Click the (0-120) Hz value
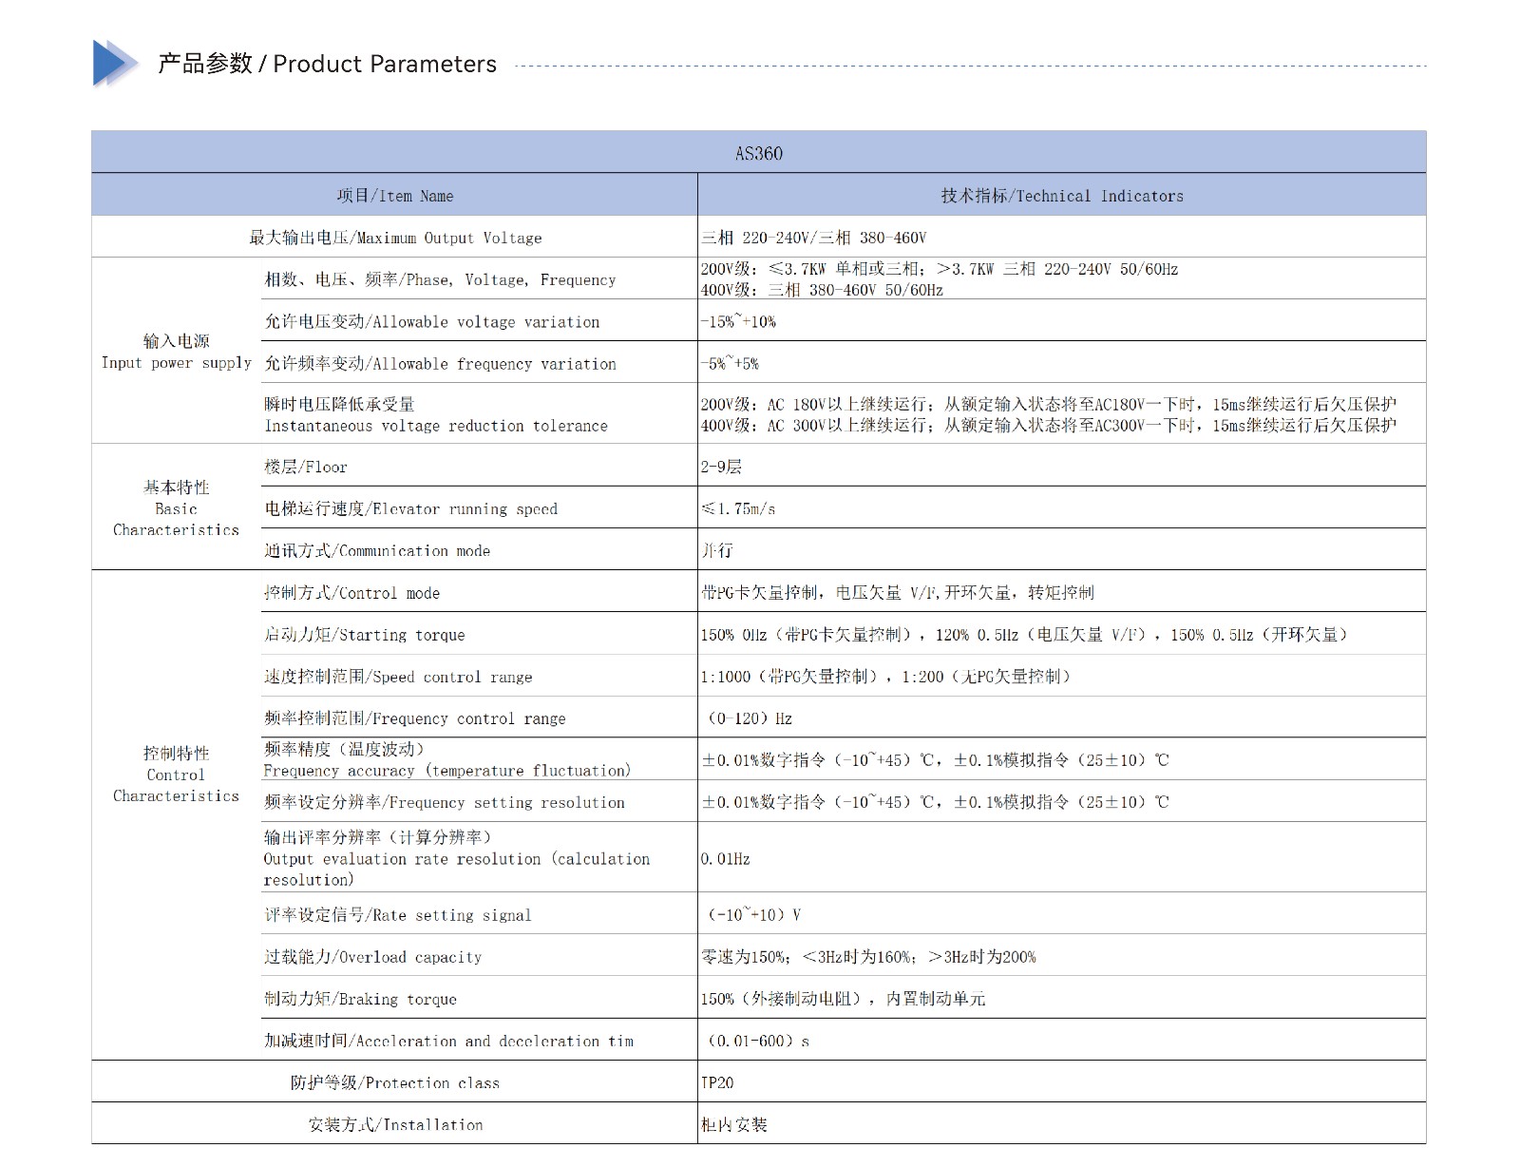This screenshot has width=1520, height=1167. [x=750, y=718]
